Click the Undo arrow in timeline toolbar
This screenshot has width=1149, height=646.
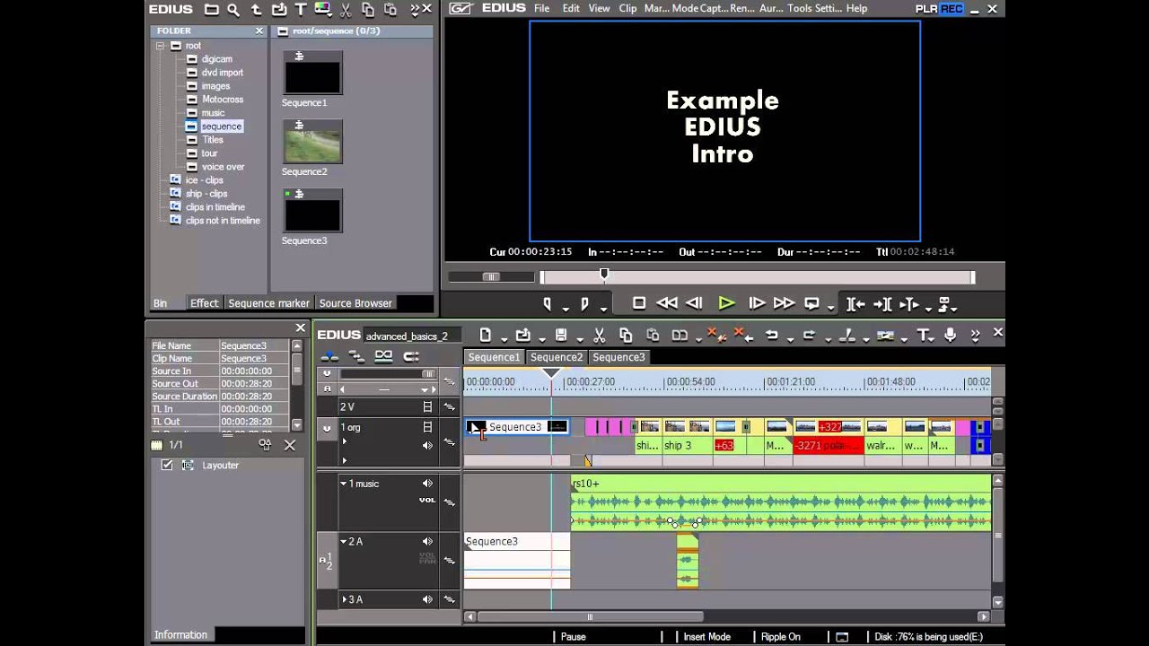coord(771,336)
